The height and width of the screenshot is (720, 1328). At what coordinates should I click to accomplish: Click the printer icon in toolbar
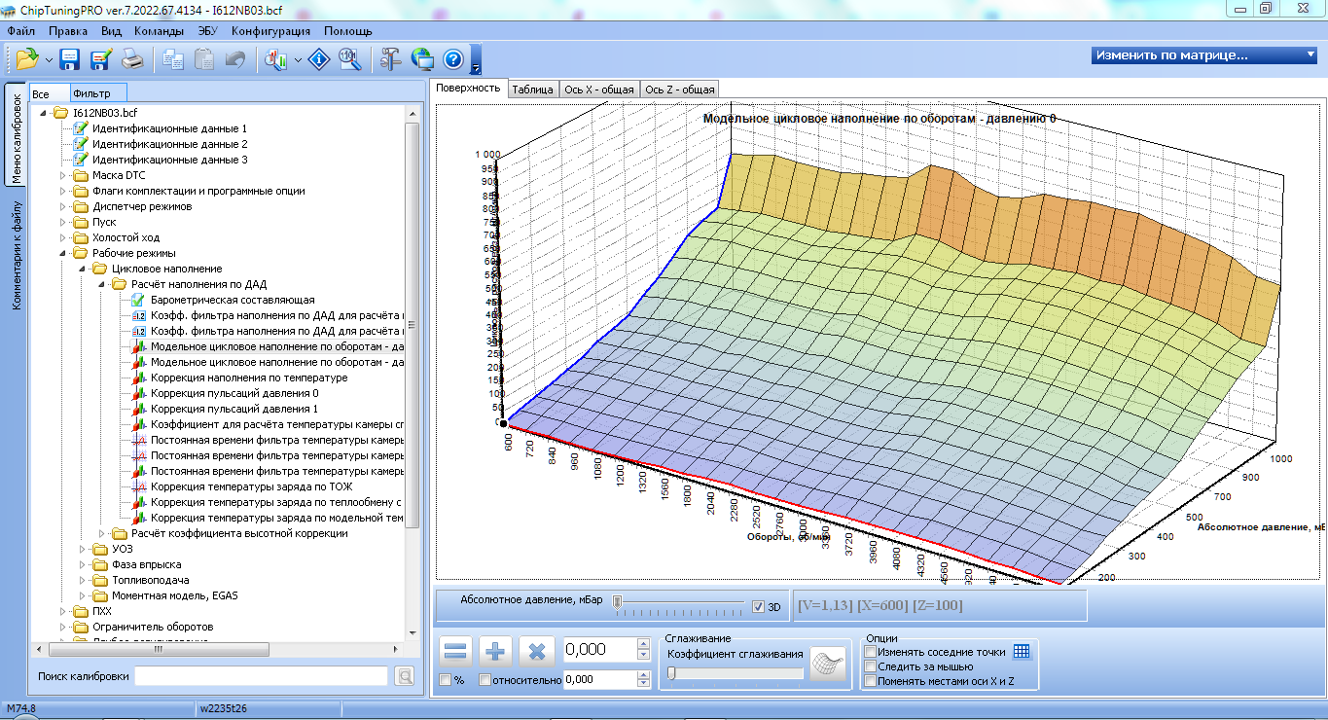(132, 60)
